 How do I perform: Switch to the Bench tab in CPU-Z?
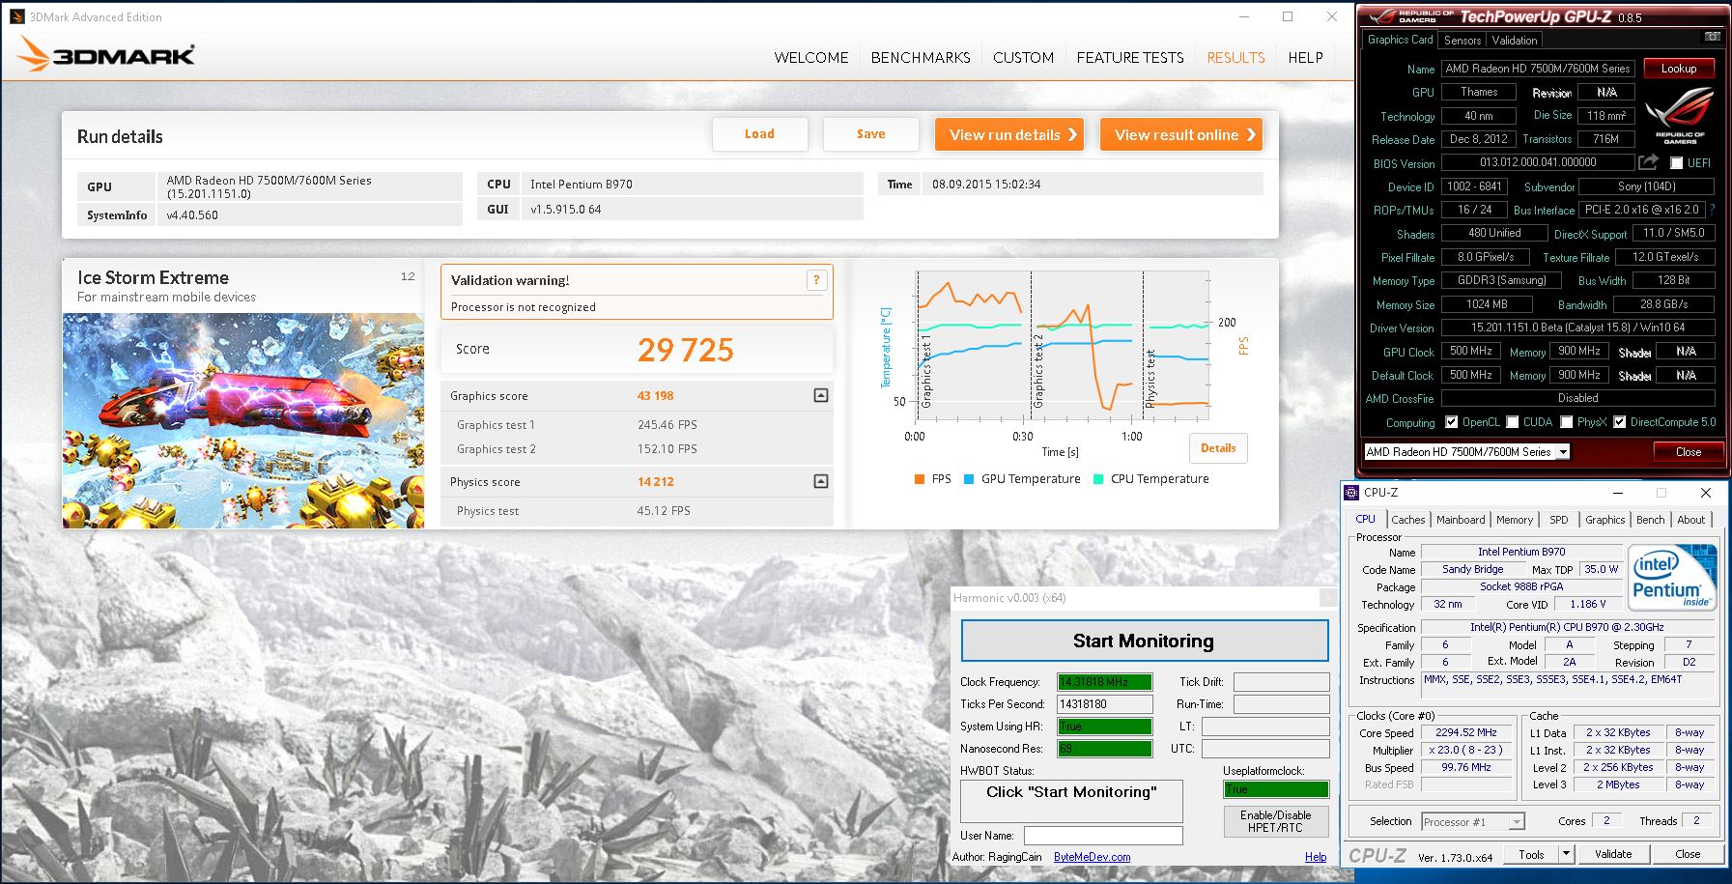click(x=1650, y=520)
